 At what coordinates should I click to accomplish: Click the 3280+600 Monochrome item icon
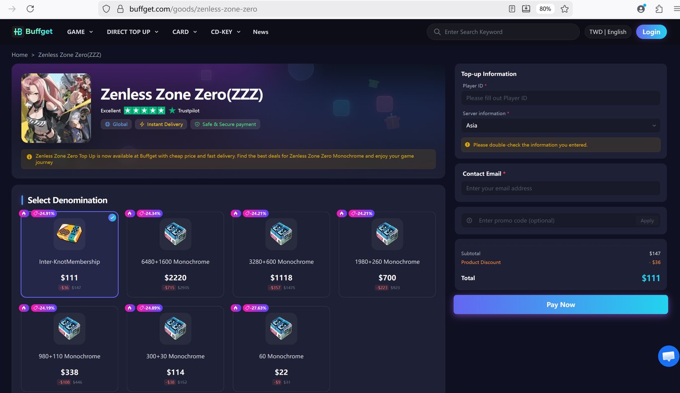click(x=281, y=234)
